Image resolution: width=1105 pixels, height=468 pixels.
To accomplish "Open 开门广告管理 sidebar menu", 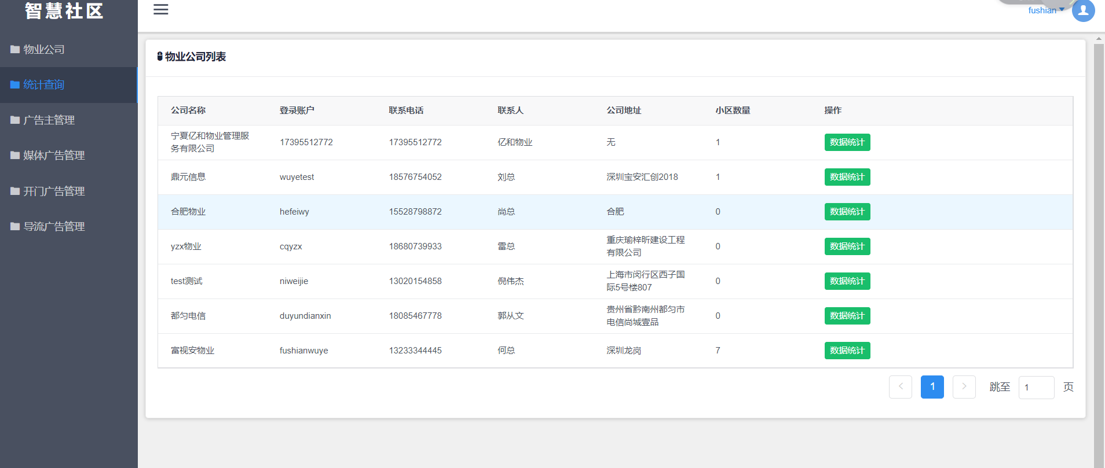I will pos(68,191).
